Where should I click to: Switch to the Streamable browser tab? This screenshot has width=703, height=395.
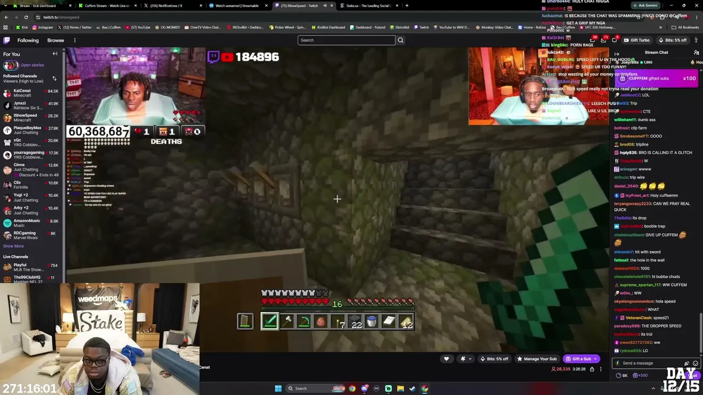tap(237, 5)
